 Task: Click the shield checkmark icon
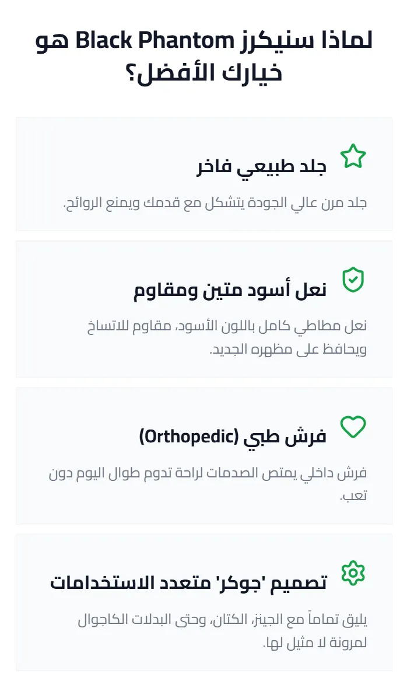pos(353,280)
